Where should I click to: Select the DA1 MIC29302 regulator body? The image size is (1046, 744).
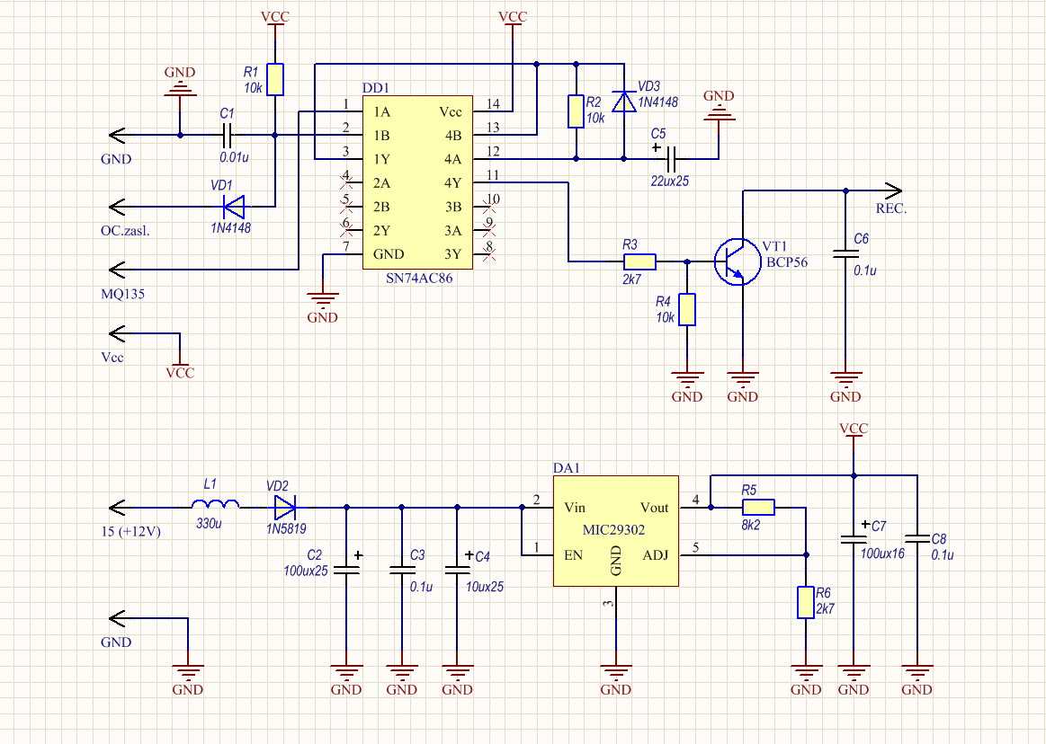pos(616,531)
